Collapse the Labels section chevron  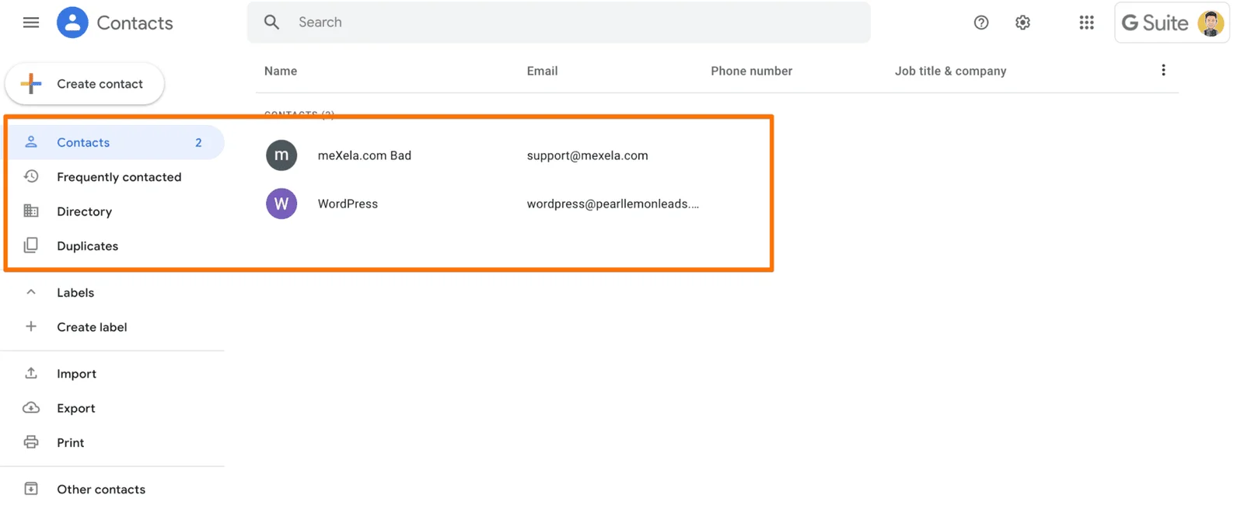pos(31,292)
